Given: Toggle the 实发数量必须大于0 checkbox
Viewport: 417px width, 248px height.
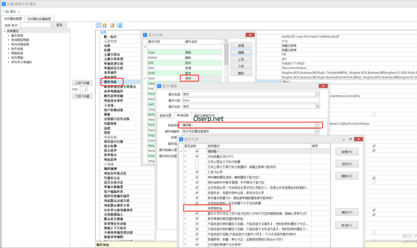Looking at the screenshot, I should [x=197, y=157].
